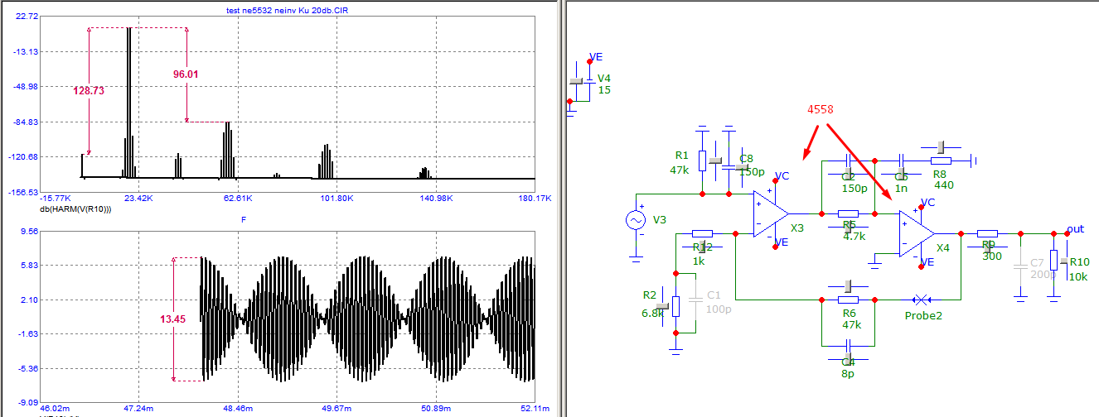Click the '1k' value of R12

tap(700, 261)
